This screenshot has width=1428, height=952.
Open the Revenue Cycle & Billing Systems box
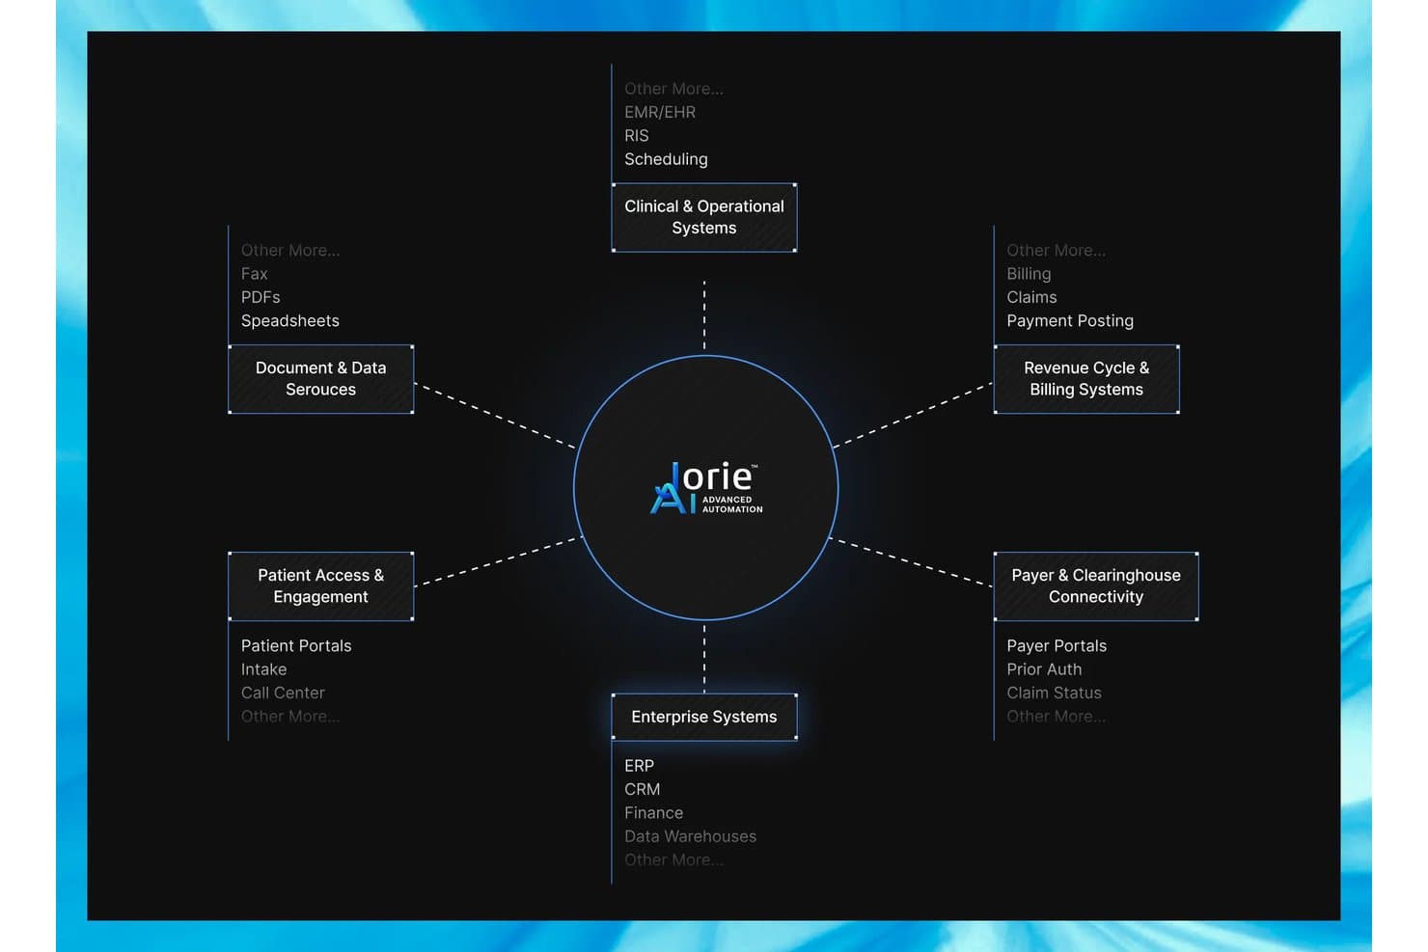coord(1086,379)
